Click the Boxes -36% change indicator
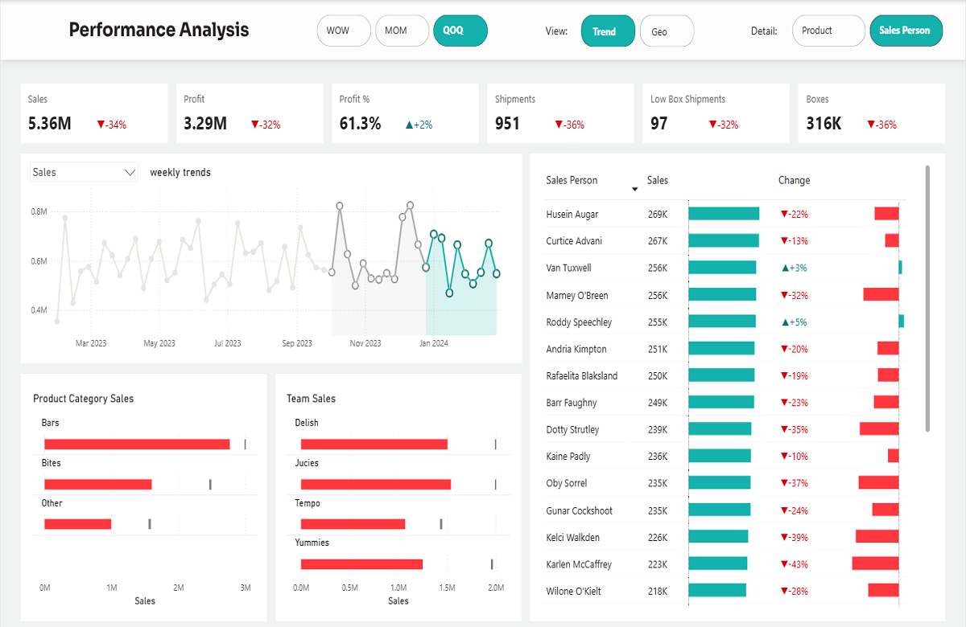Image resolution: width=966 pixels, height=627 pixels. coord(881,125)
